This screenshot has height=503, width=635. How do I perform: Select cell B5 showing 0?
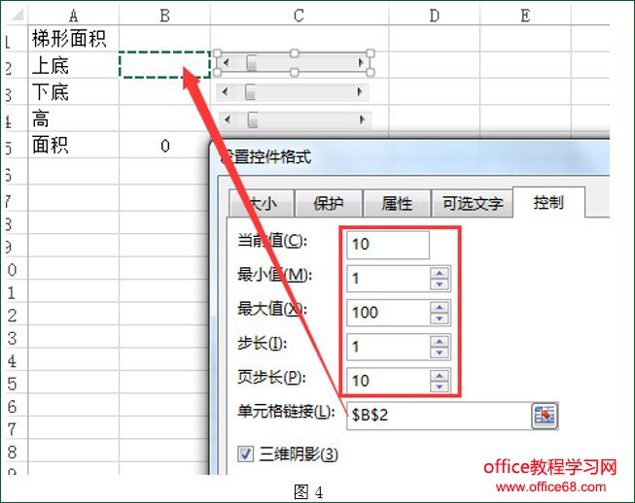(164, 145)
